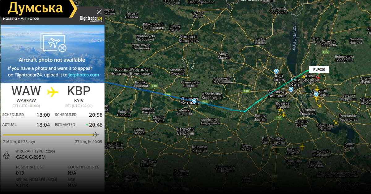Click the Irpin map pin marker

click(276, 71)
